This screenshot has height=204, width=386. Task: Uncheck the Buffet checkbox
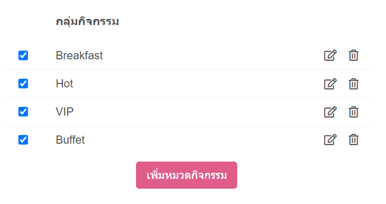point(23,140)
